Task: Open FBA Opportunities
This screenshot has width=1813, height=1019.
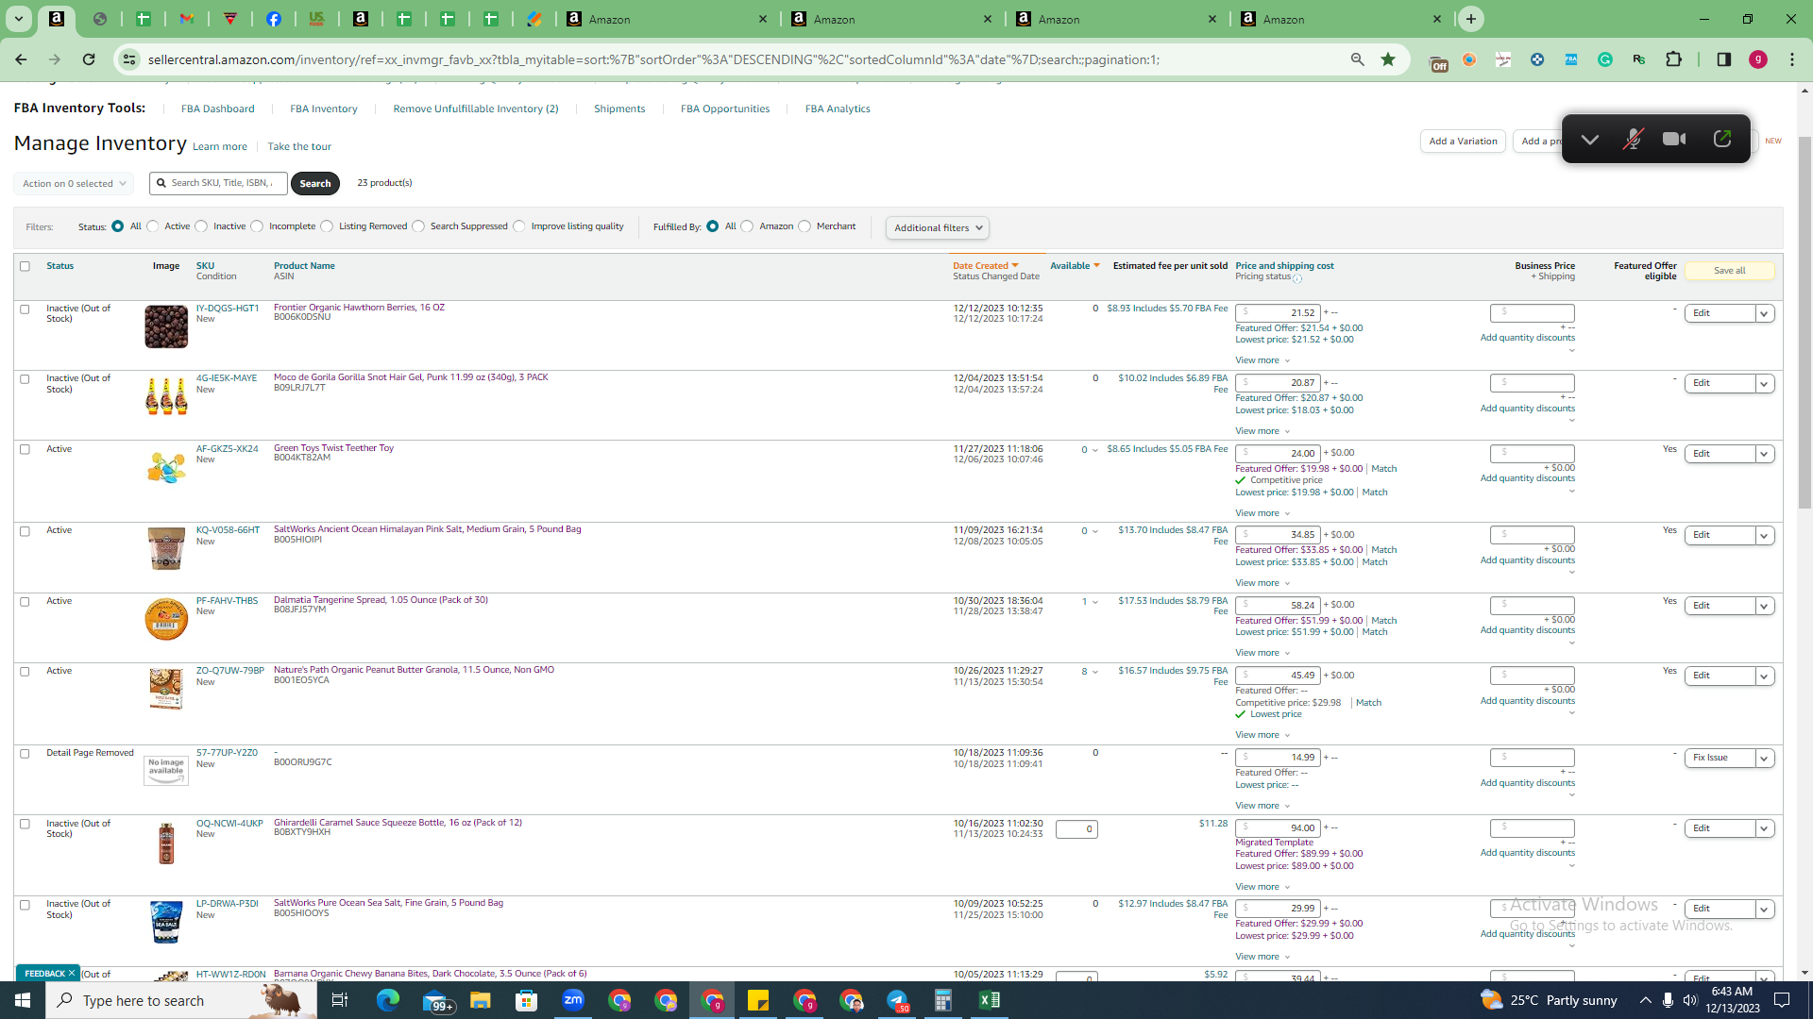Action: click(x=725, y=109)
